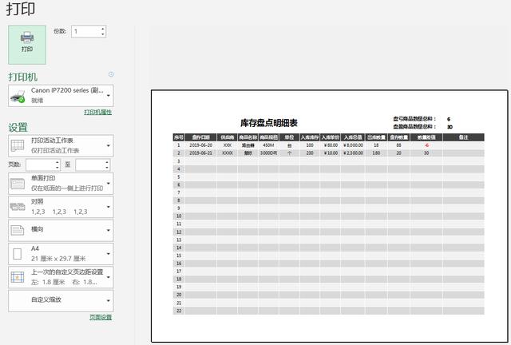511x345 pixels.
Task: Click the collate pages icon
Action: pos(18,207)
